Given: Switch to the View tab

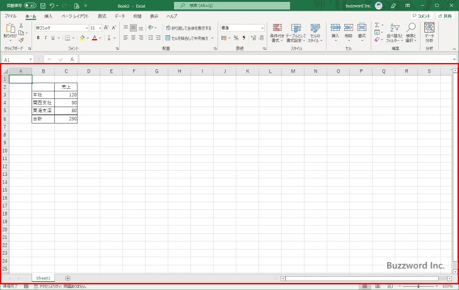Looking at the screenshot, I should 154,16.
